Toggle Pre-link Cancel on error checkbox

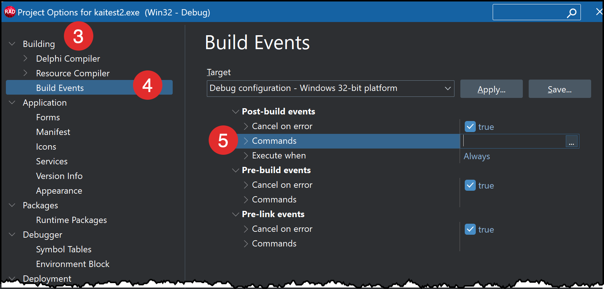click(470, 229)
